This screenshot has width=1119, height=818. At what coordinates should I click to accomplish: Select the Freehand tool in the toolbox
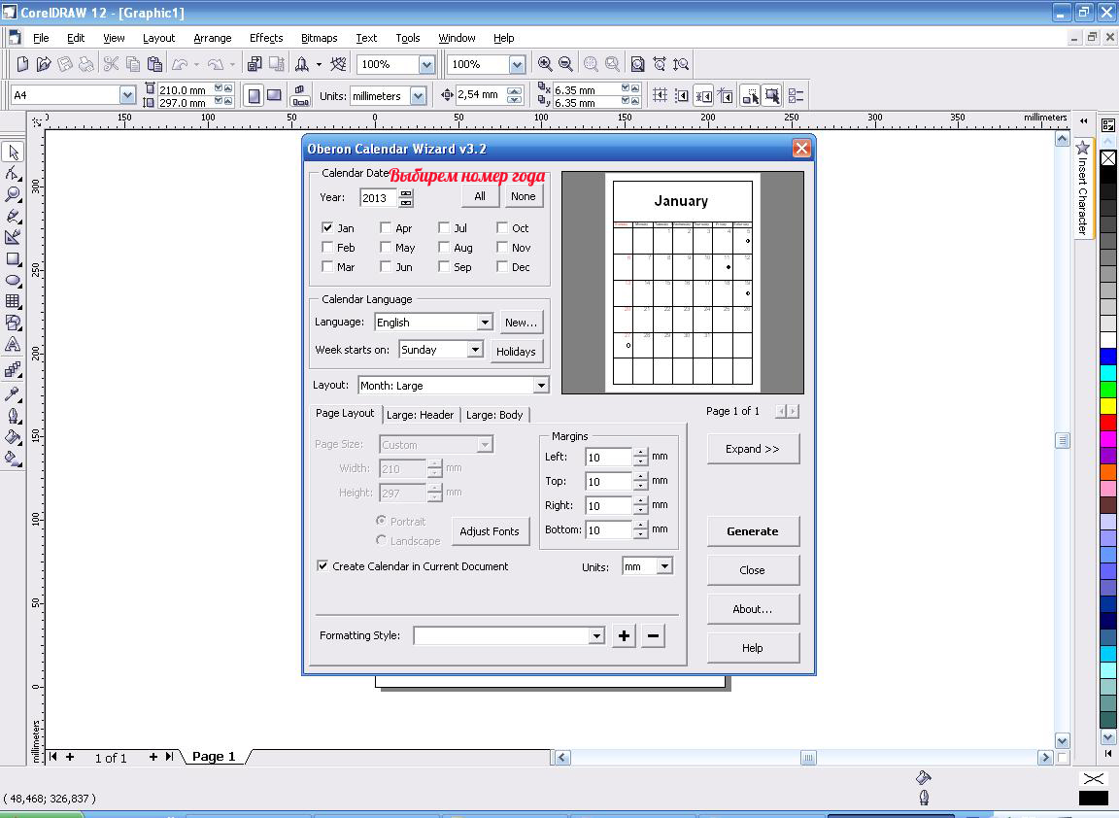pyautogui.click(x=13, y=216)
